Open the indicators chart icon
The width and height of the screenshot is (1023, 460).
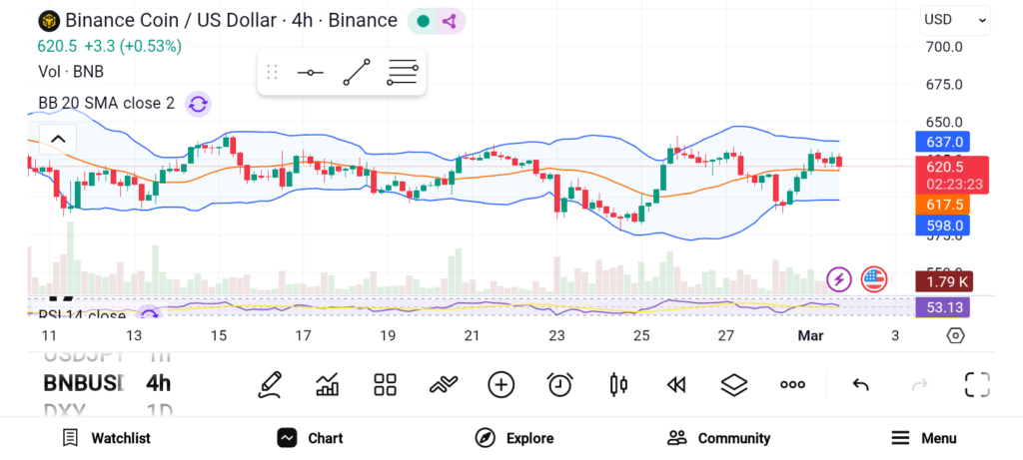(327, 384)
